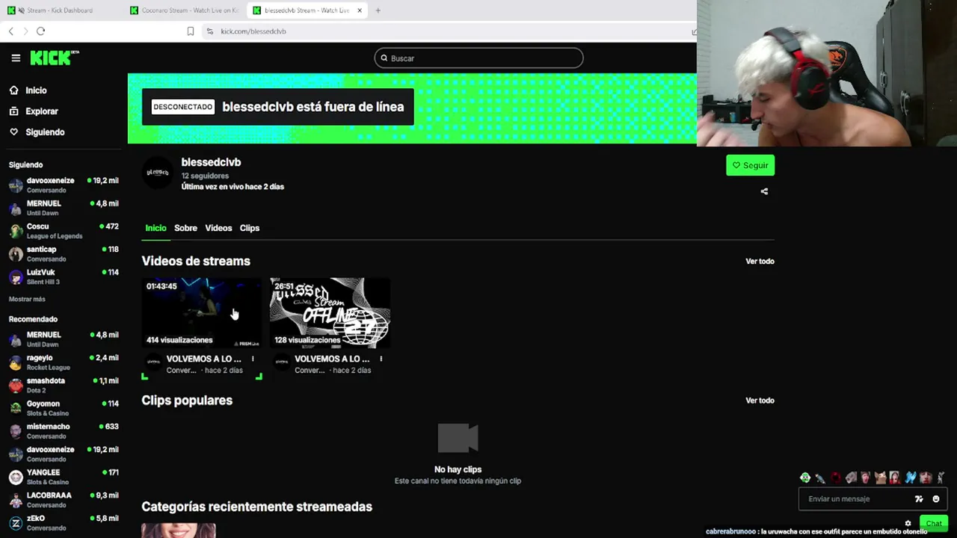The width and height of the screenshot is (957, 538).
Task: Insert the dancing figure emote
Action: [941, 477]
